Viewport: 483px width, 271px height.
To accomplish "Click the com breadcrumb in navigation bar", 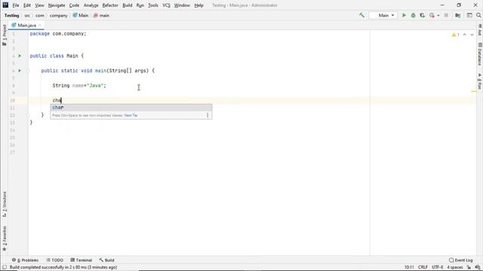I will point(40,15).
